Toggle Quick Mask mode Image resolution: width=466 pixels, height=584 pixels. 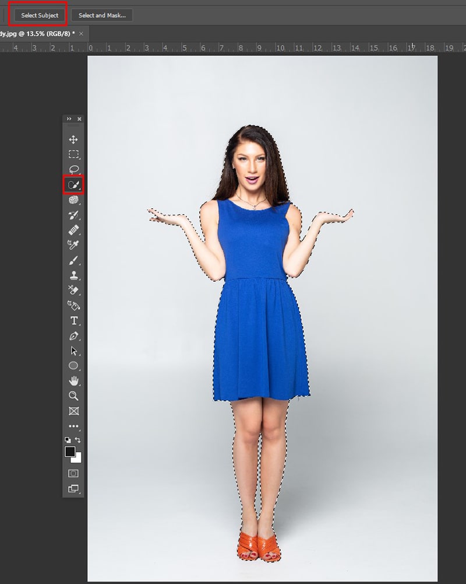(x=73, y=473)
